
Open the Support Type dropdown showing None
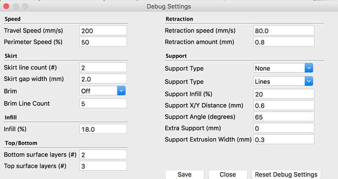click(x=283, y=68)
